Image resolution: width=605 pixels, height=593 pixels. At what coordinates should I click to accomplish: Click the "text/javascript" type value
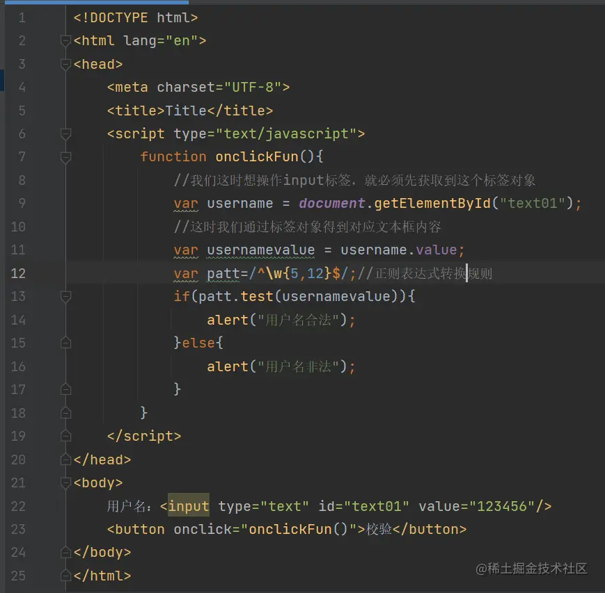coord(286,133)
